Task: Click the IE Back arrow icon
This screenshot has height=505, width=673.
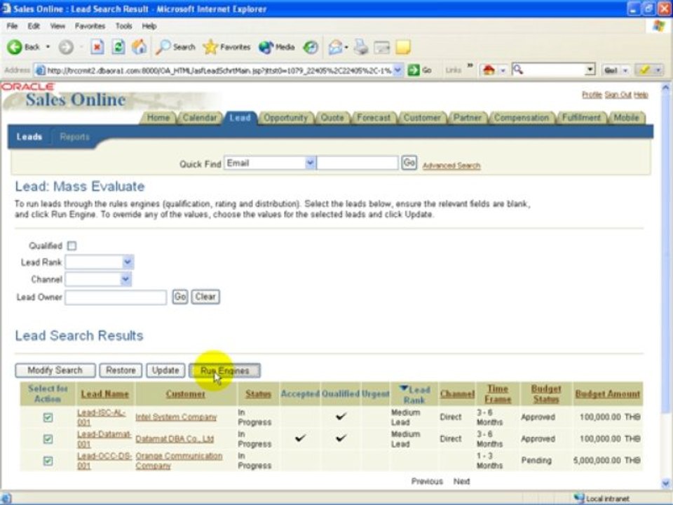Action: tap(14, 47)
